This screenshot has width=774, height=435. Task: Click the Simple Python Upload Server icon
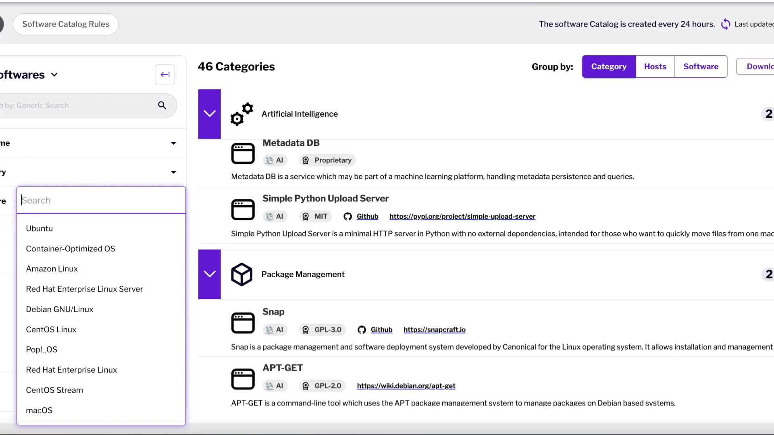coord(243,209)
